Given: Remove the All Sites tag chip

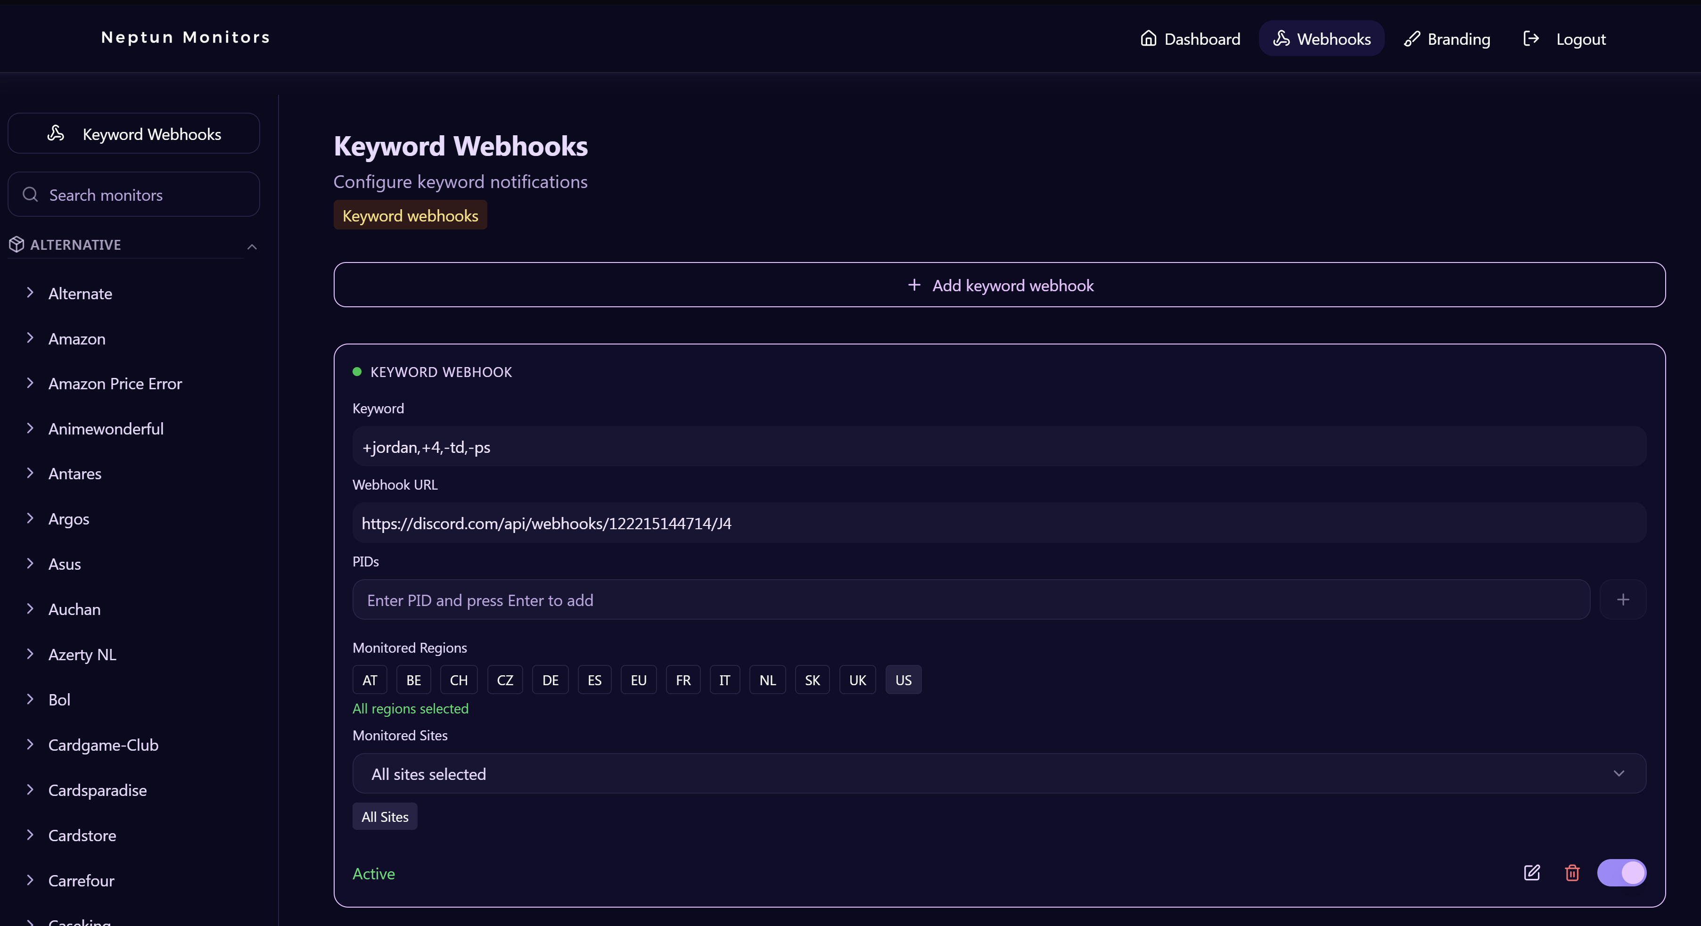Looking at the screenshot, I should (x=384, y=817).
